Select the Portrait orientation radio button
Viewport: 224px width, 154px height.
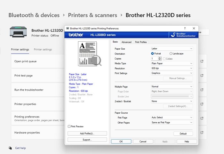pyautogui.click(x=152, y=53)
